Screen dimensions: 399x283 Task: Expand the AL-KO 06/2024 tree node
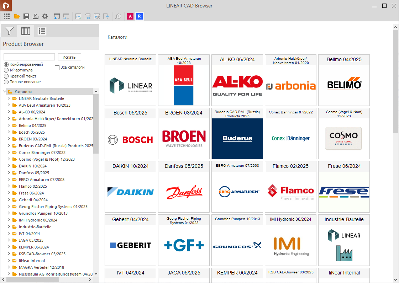[9, 112]
